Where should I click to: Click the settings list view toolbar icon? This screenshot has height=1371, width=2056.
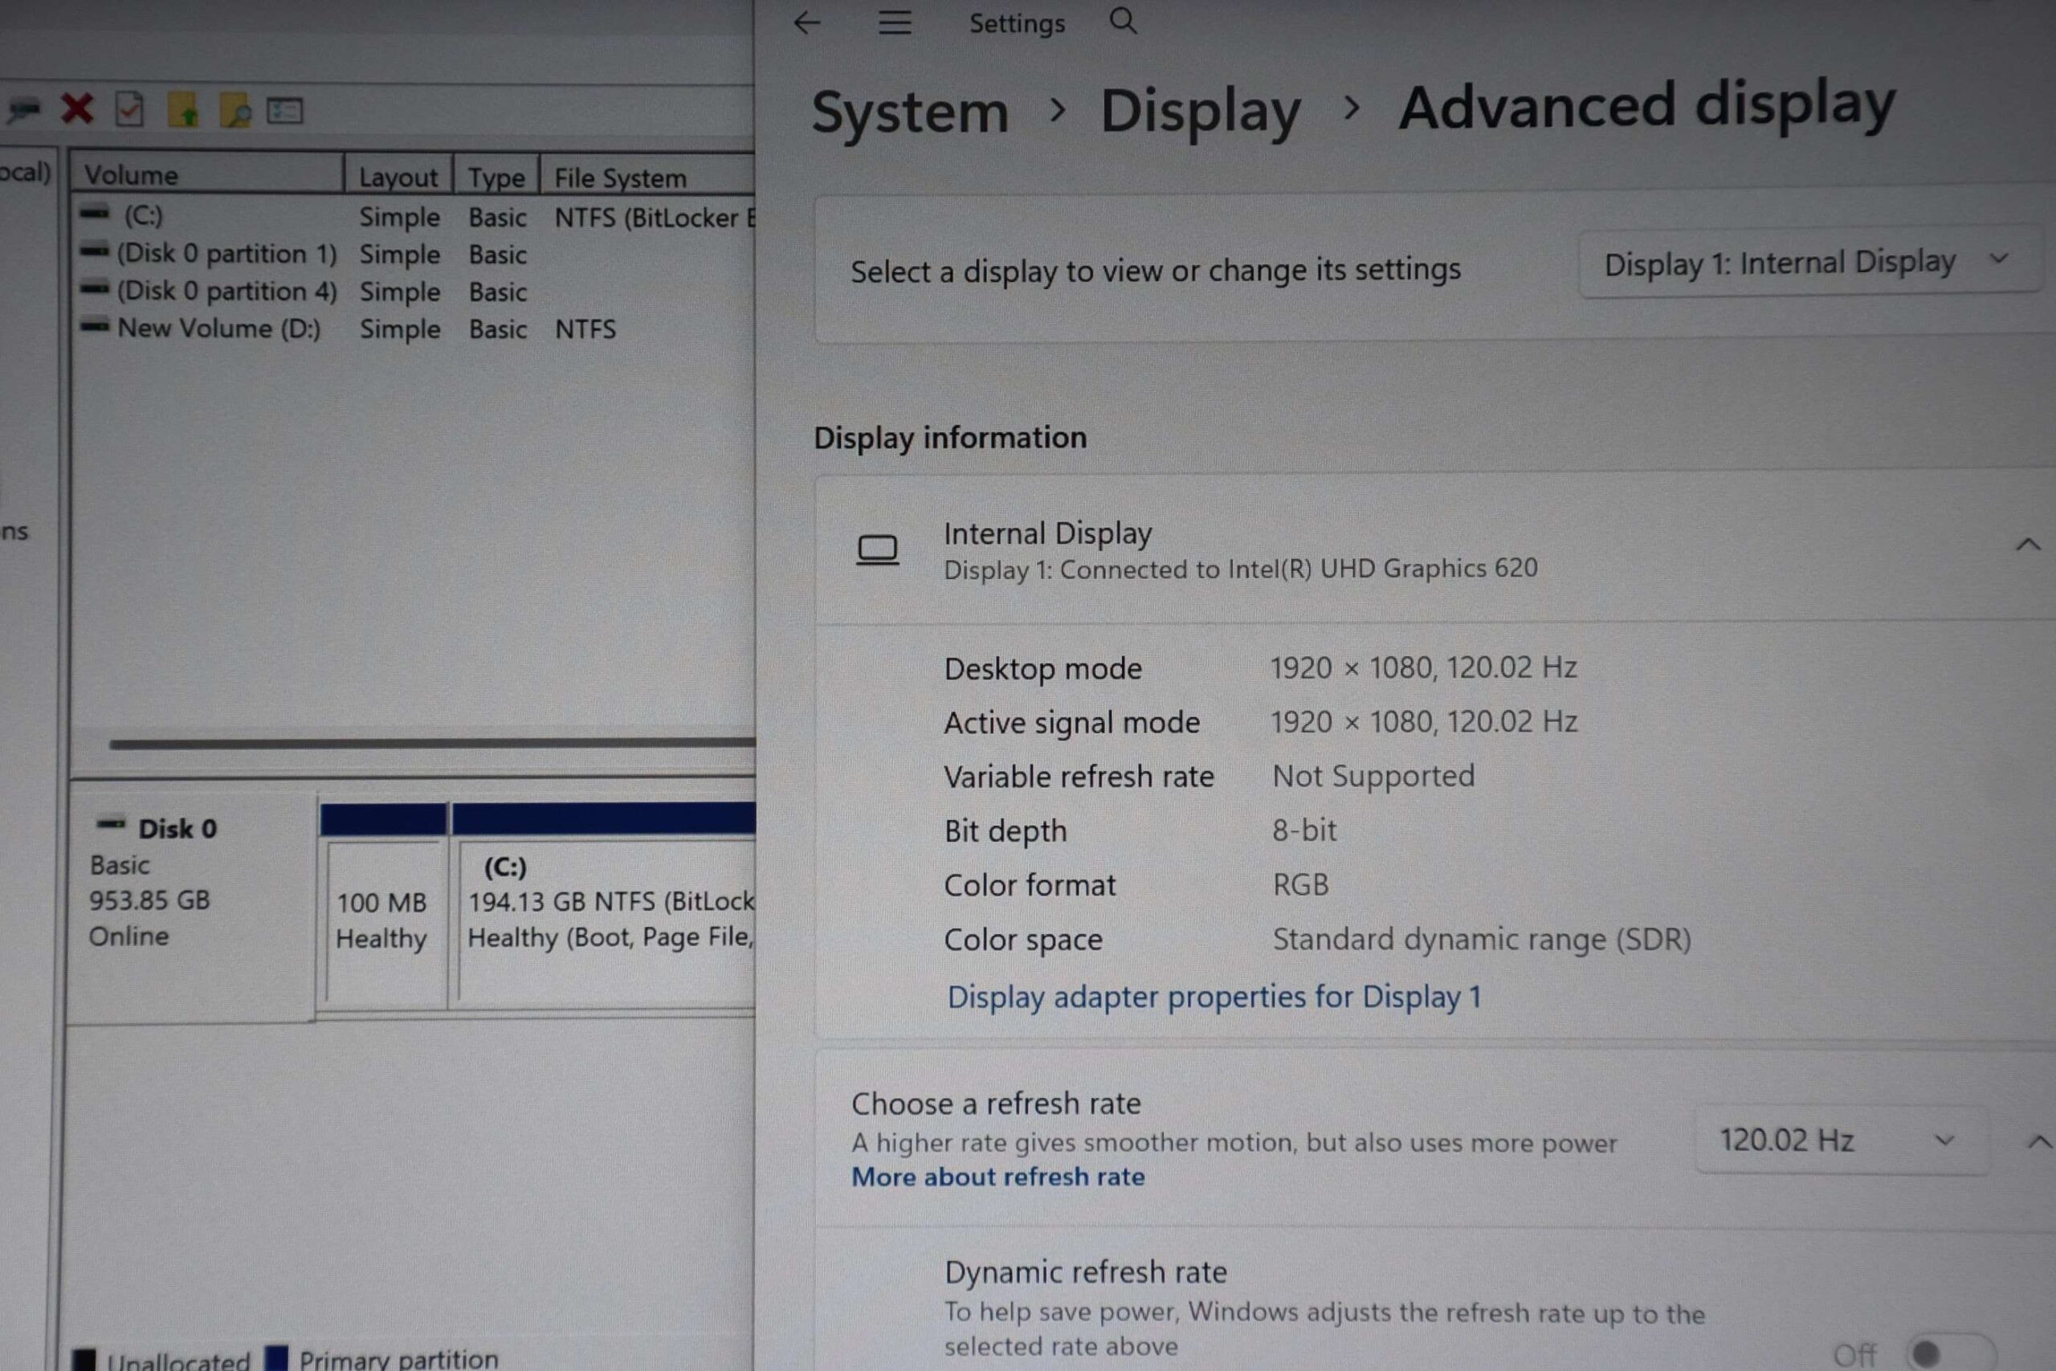285,111
